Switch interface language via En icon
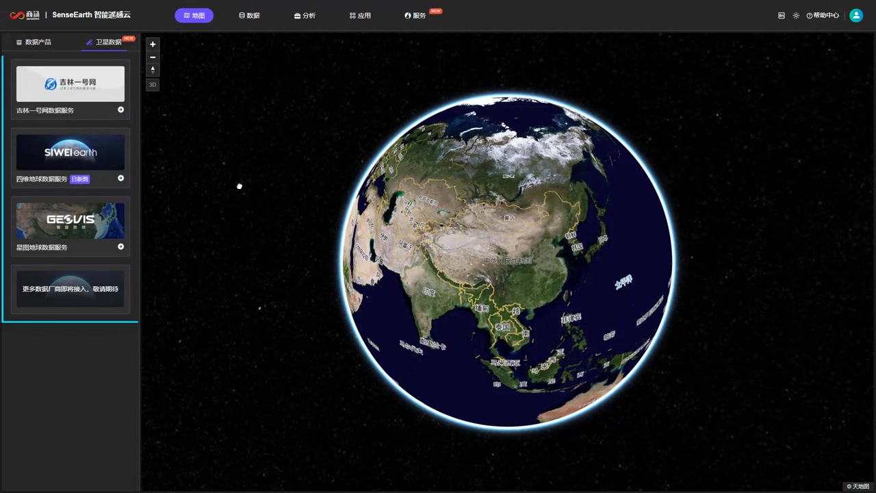Image resolution: width=876 pixels, height=493 pixels. (782, 15)
